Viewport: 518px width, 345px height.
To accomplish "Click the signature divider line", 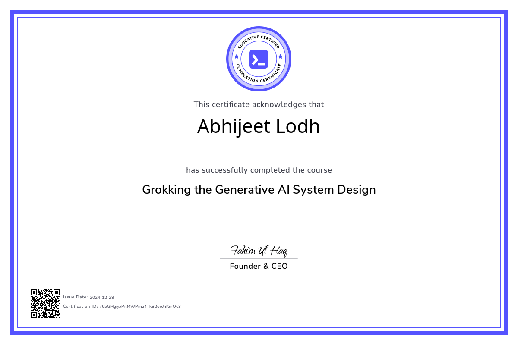I will click(x=259, y=258).
